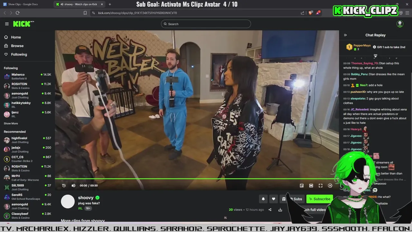412x232 pixels.
Task: Open MrPH recommended channel
Action: [27, 178]
